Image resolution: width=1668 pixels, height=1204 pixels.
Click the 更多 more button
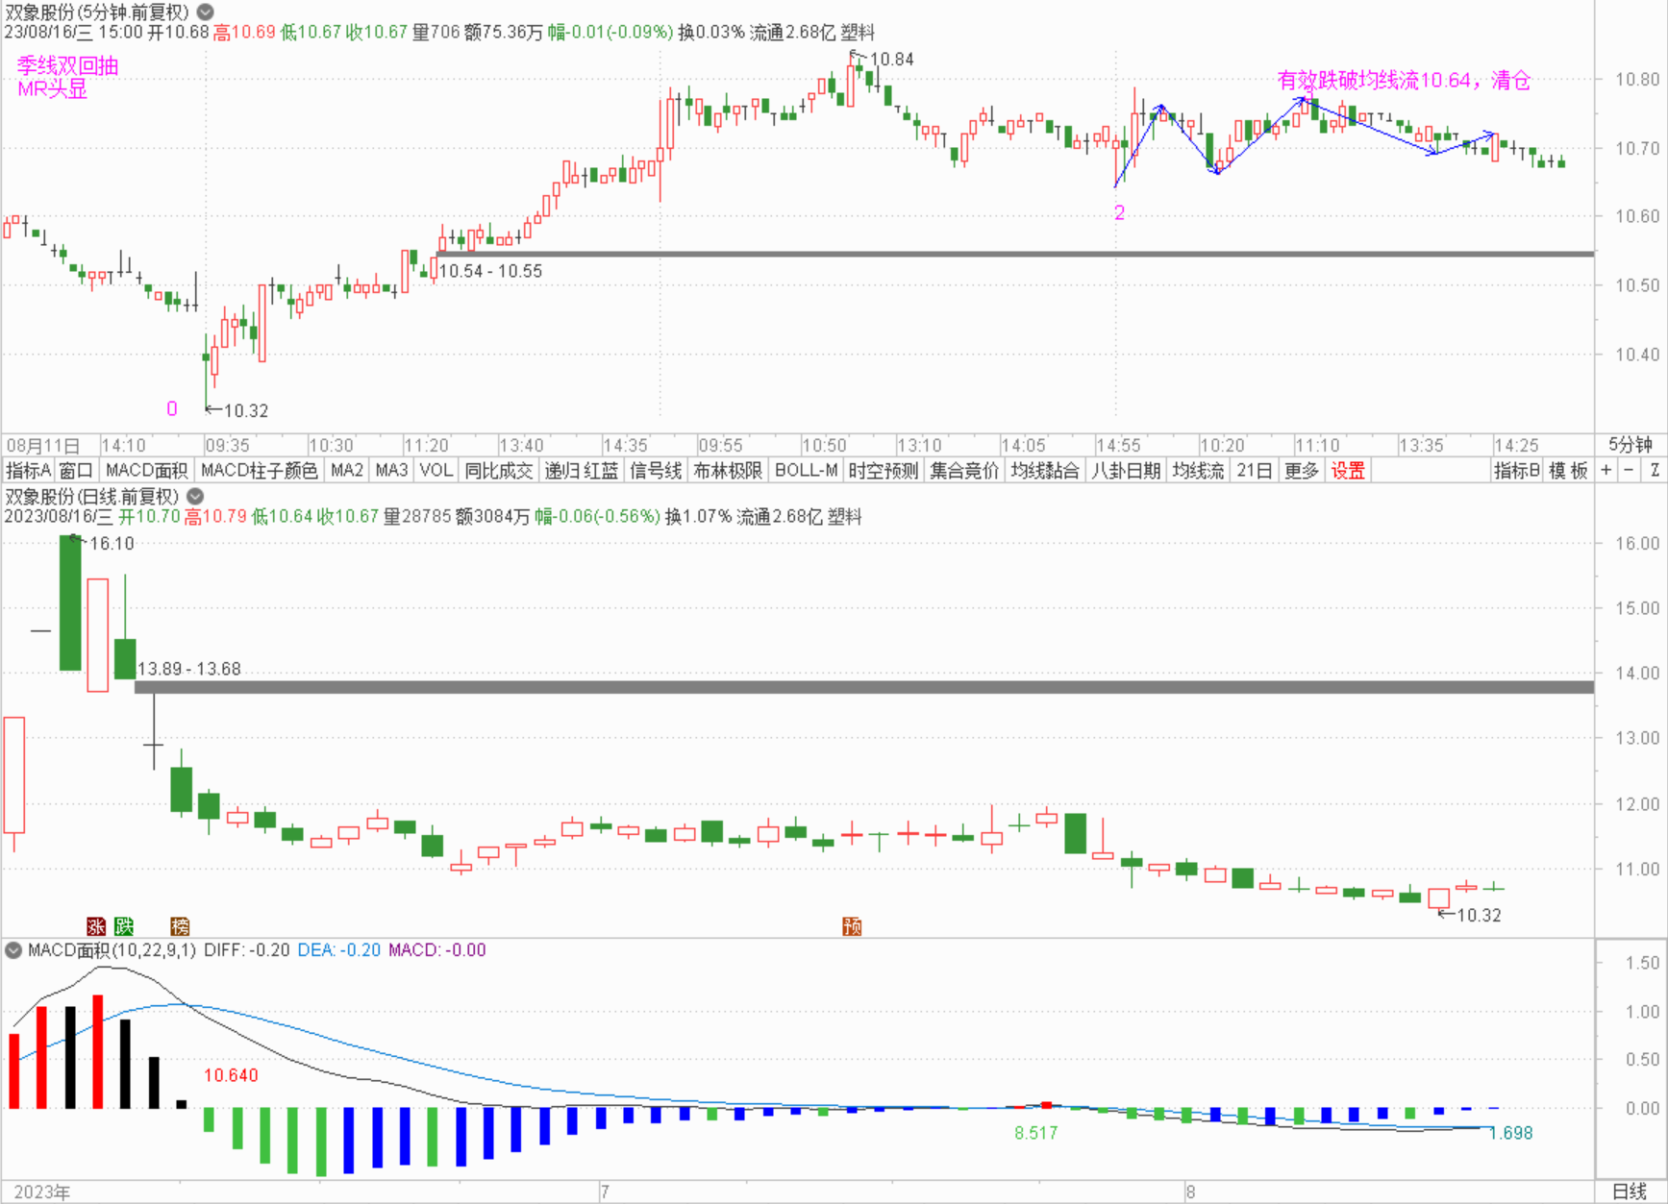tap(1302, 471)
